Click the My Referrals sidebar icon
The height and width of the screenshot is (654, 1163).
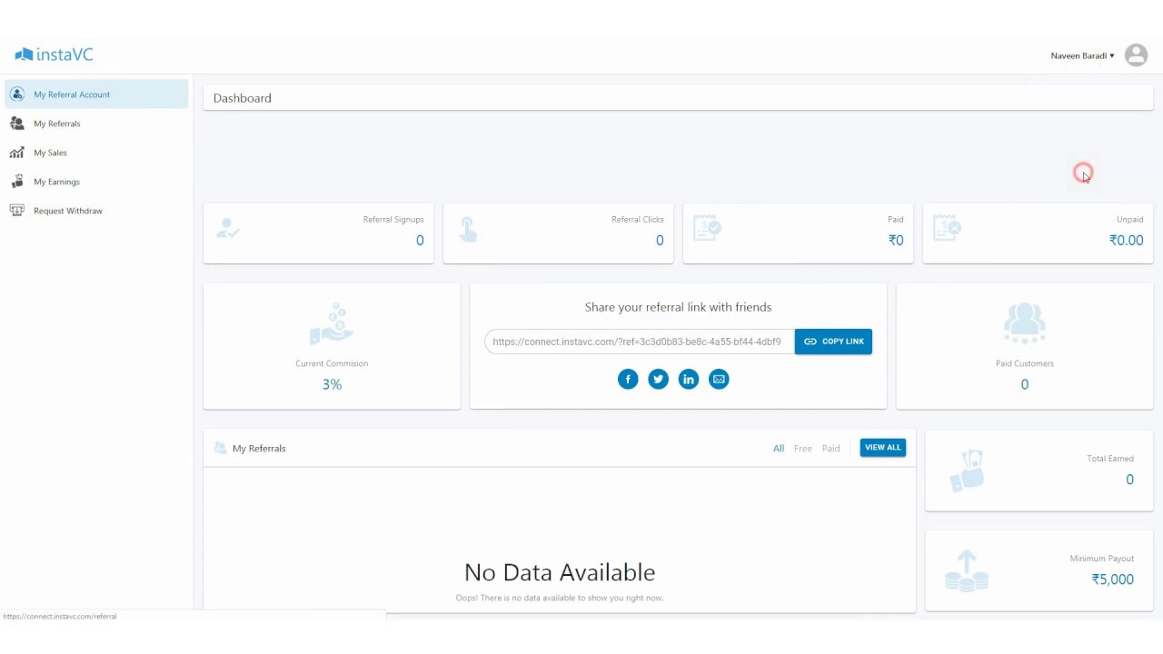(x=17, y=124)
